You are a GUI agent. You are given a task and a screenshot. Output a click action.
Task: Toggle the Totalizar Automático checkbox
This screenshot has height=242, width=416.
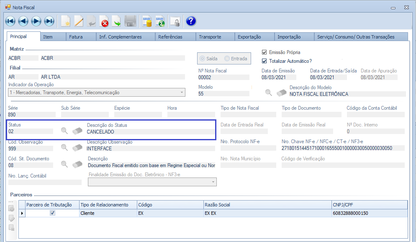tap(264, 61)
